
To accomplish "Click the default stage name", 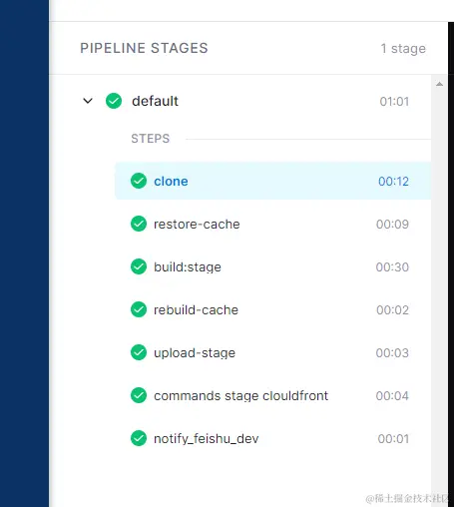I will [x=155, y=101].
